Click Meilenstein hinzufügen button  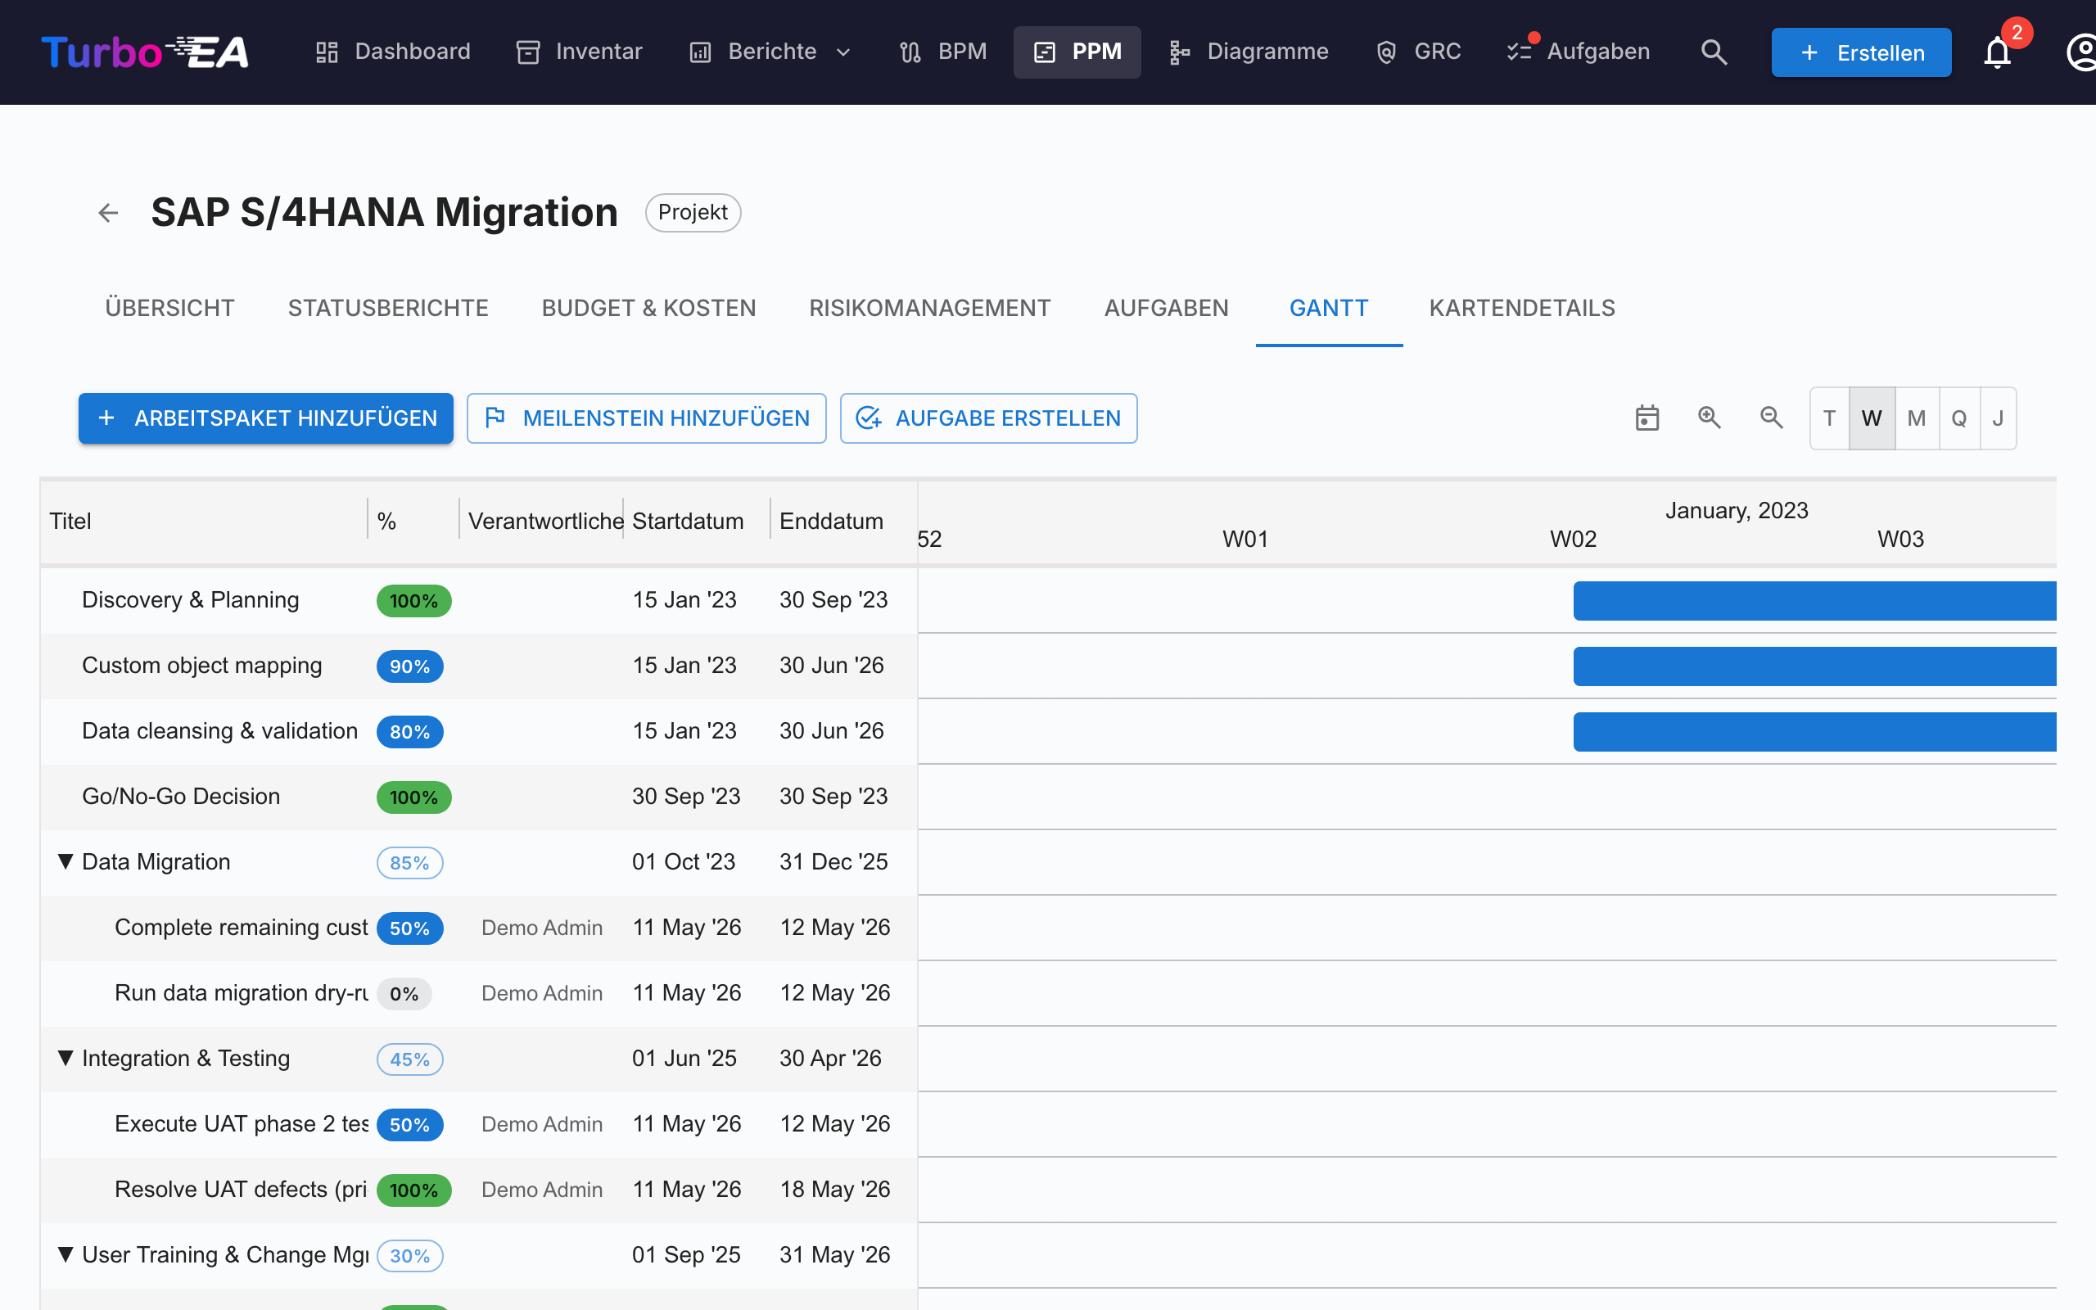tap(646, 418)
